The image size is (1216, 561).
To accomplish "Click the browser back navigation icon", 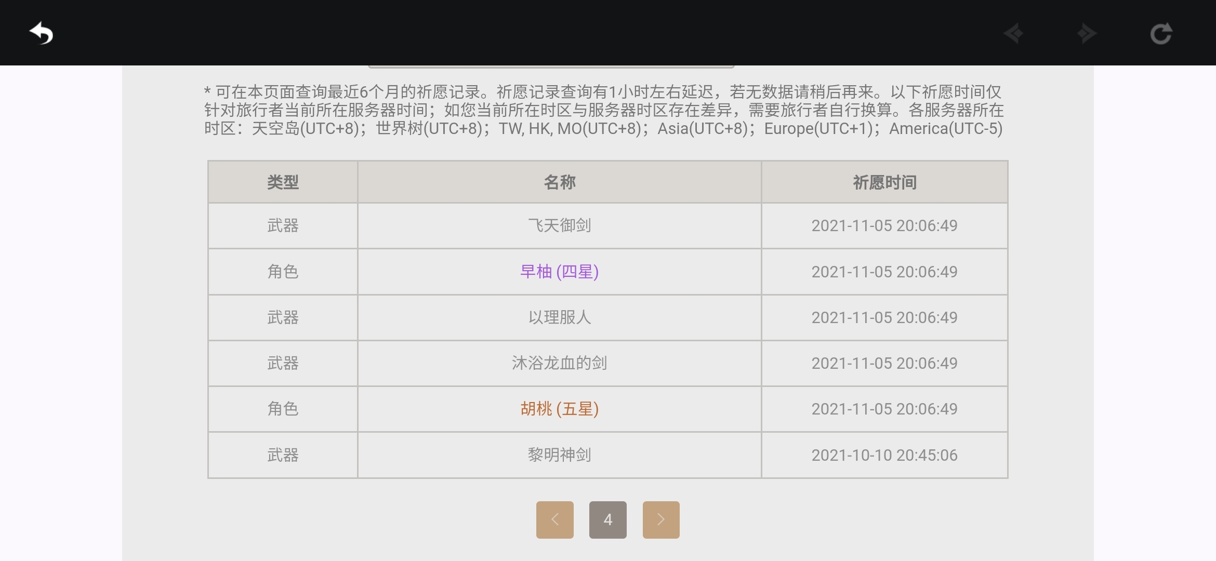I will (x=1013, y=34).
